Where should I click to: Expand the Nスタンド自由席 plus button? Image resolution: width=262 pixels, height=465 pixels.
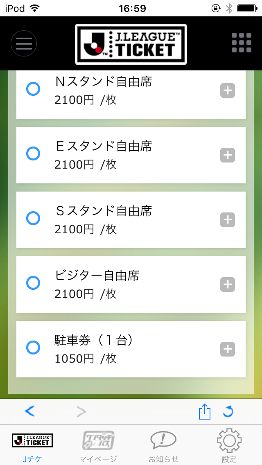click(x=228, y=90)
